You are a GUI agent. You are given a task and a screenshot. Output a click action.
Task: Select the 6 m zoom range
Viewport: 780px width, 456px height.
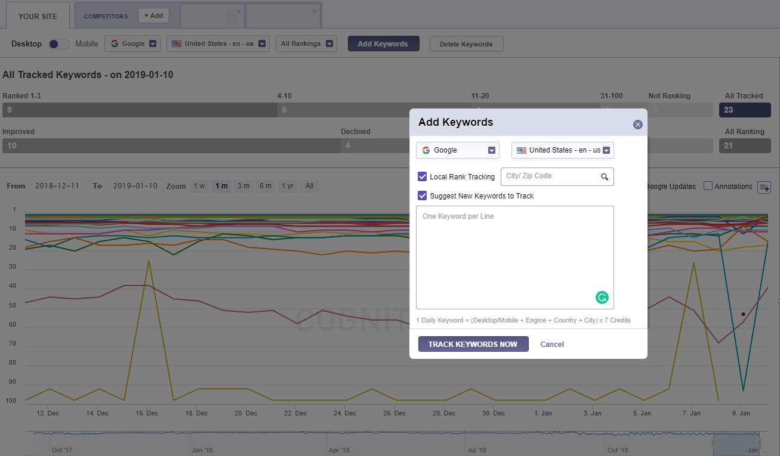[x=265, y=186]
